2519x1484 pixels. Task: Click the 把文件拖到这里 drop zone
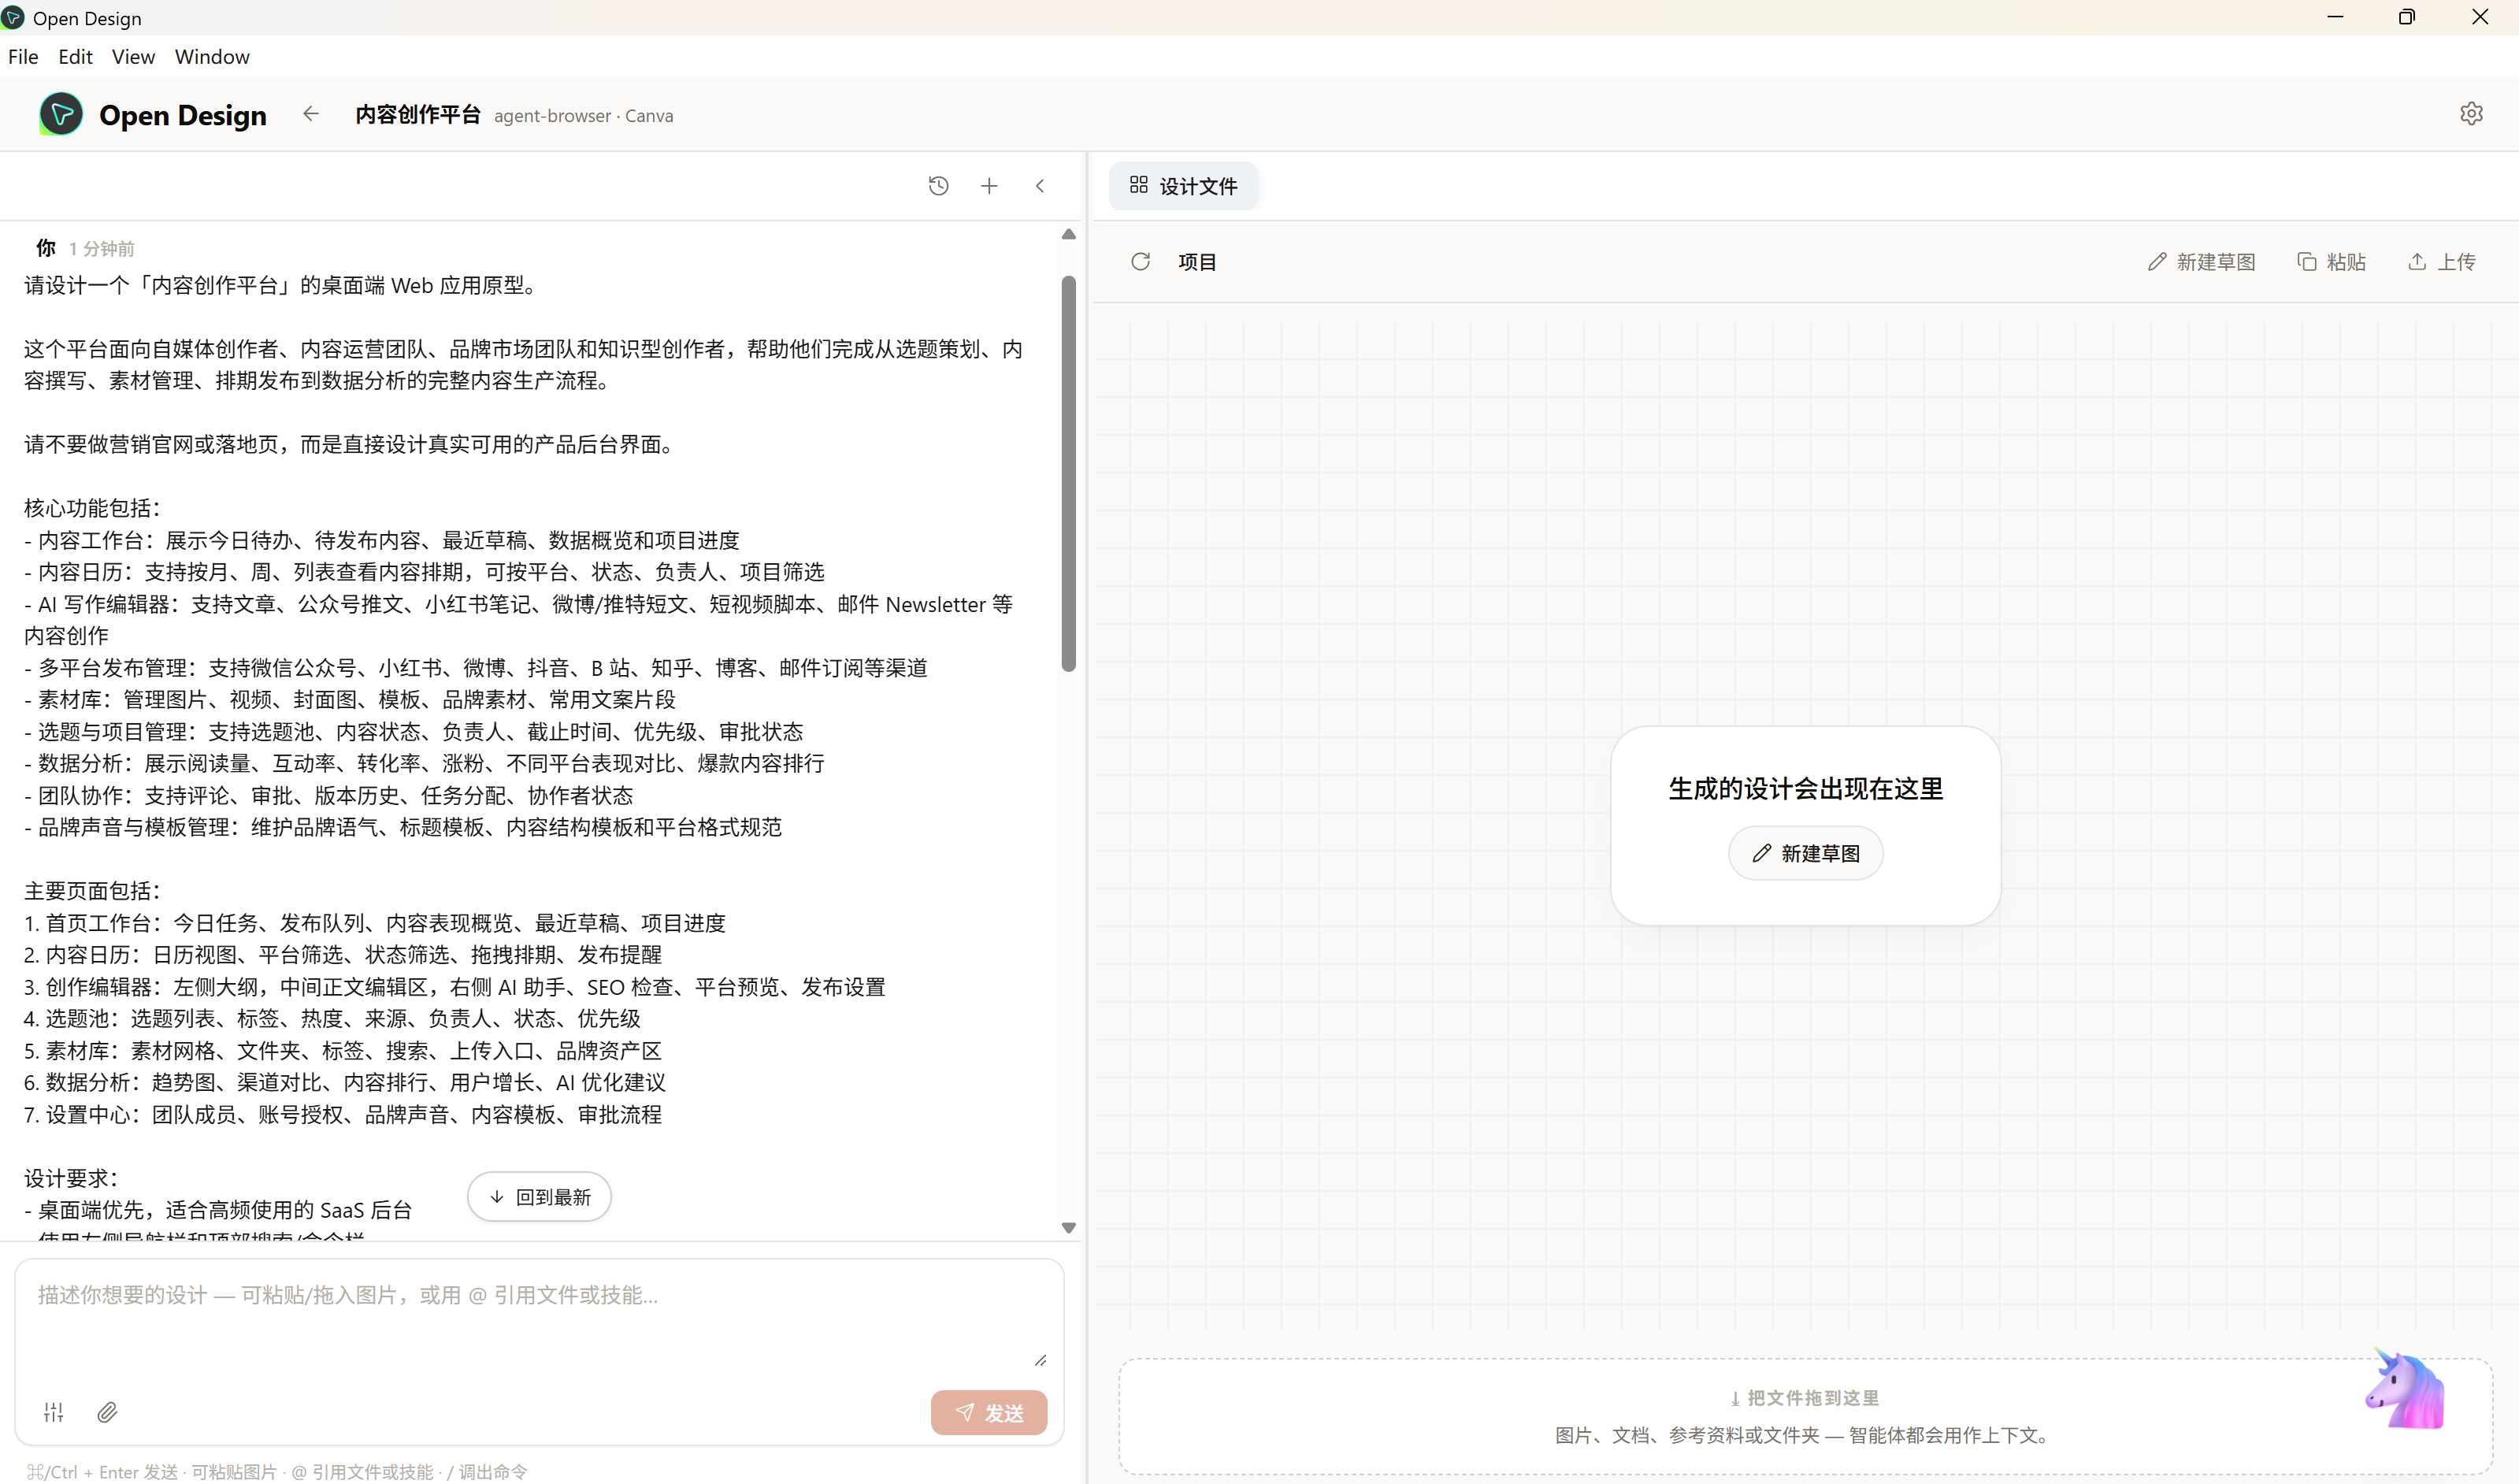(1805, 1415)
